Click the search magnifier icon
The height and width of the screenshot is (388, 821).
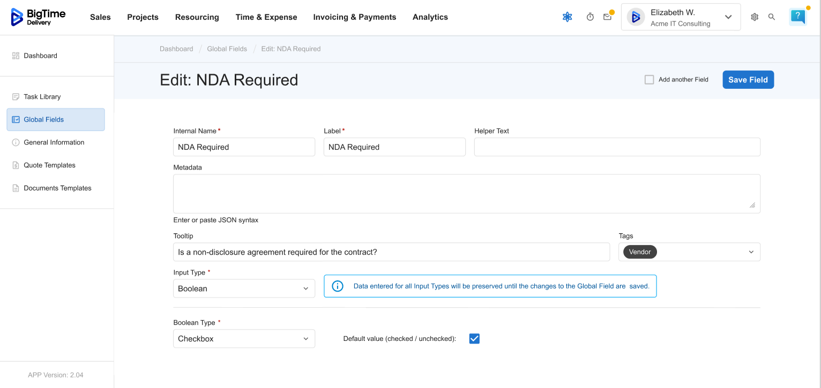click(x=772, y=17)
